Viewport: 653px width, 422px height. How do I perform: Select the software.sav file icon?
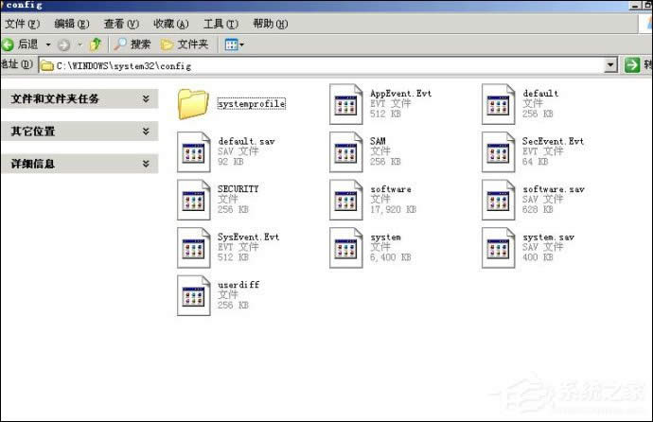click(x=498, y=200)
